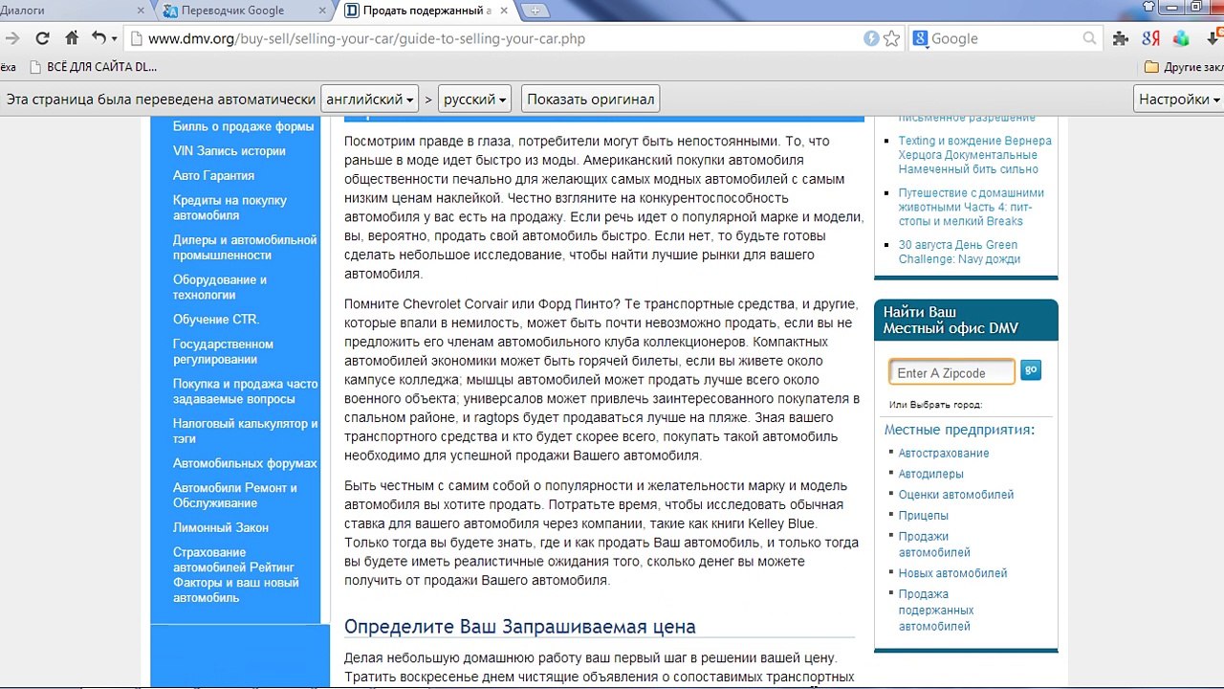Viewport: 1224px width, 689px height.
Task: Open ВСЁ ДЛЯ САЙТА DL bookmark
Action: [94, 67]
